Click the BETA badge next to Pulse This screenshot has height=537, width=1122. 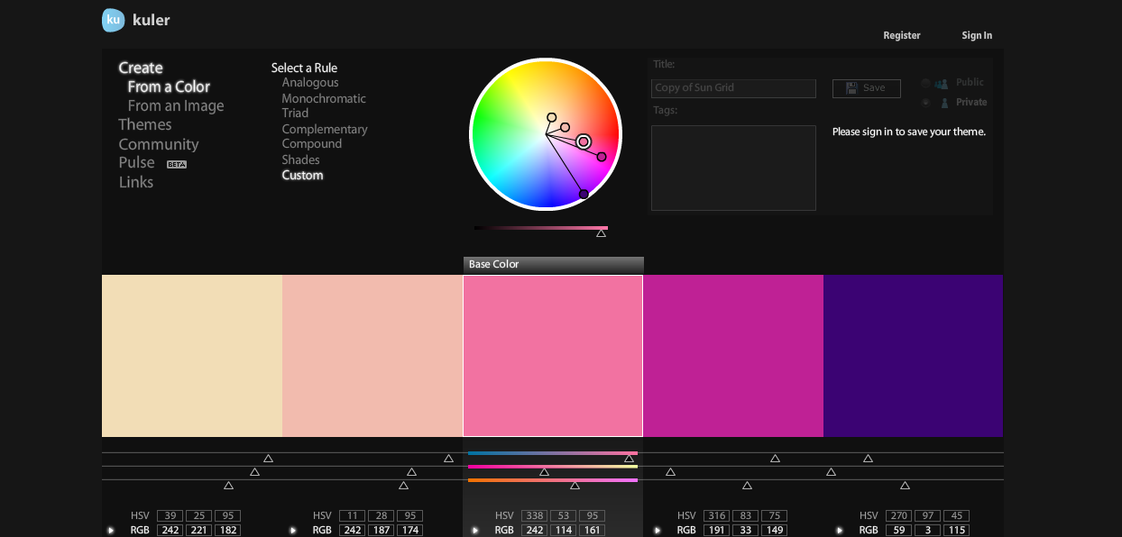[x=177, y=165]
